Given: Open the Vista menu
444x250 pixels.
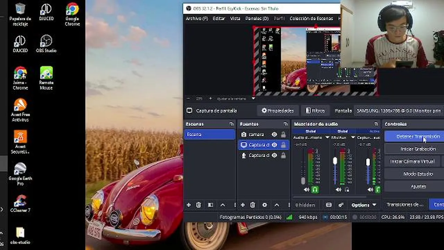Looking at the screenshot, I should (235, 19).
